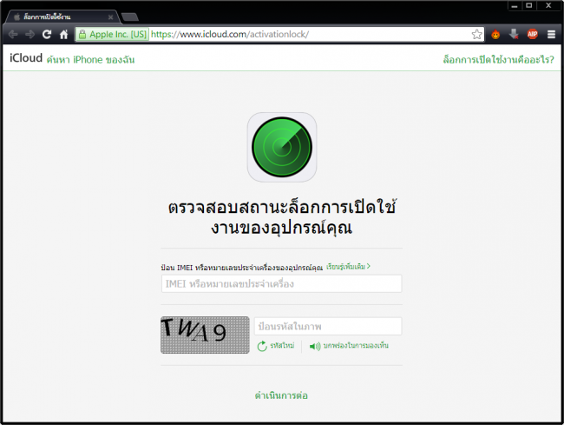Image resolution: width=564 pixels, height=425 pixels.
Task: Open the ค้นหา iPhone ของฉัน link
Action: [x=90, y=59]
